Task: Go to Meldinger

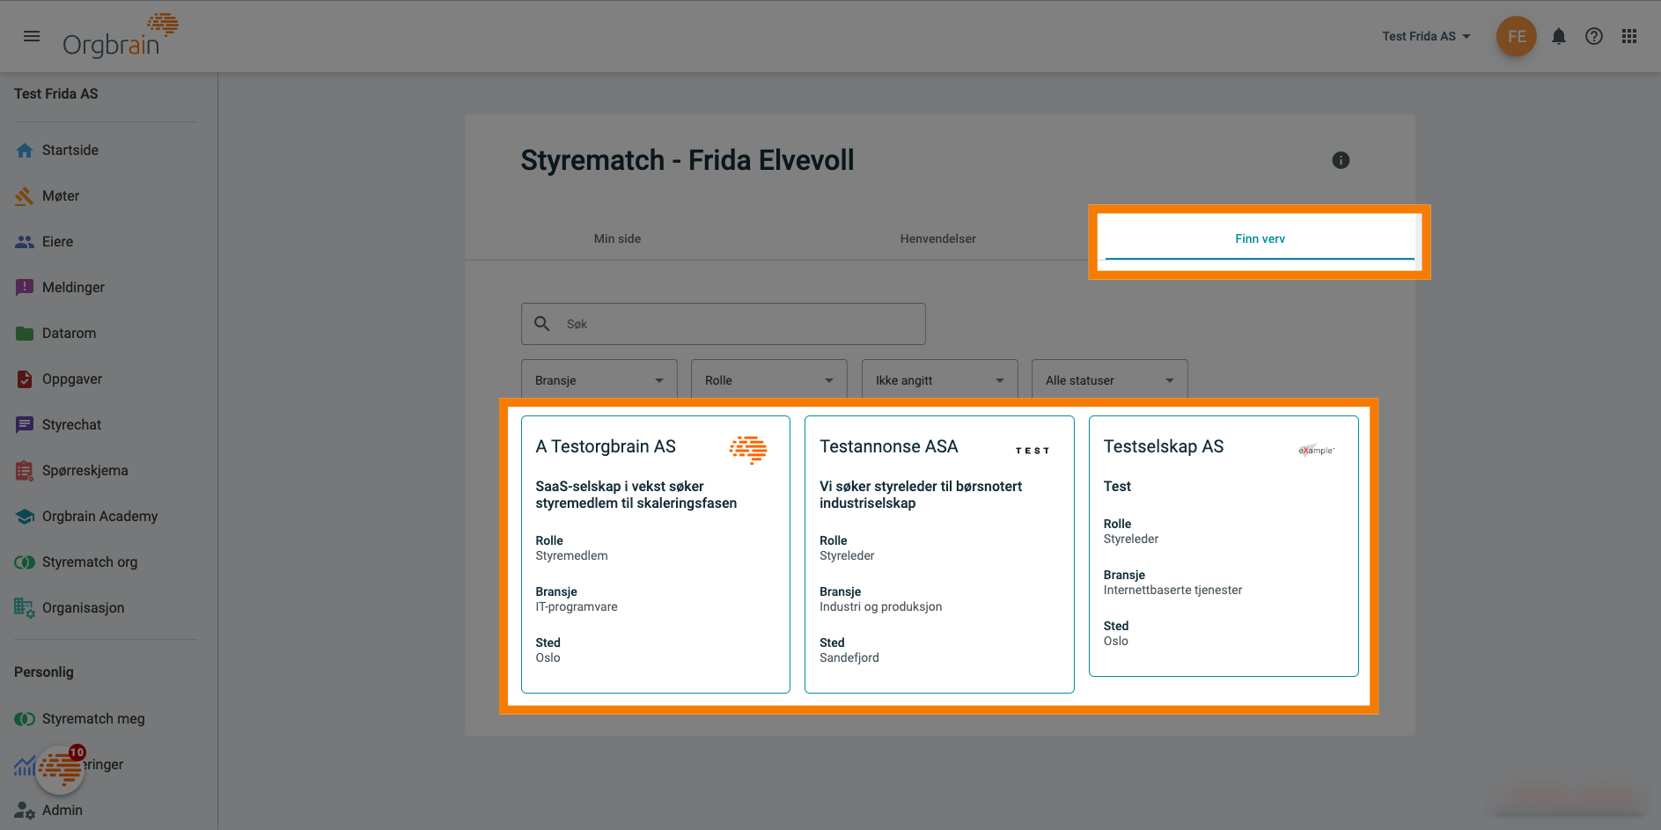Action: (73, 288)
